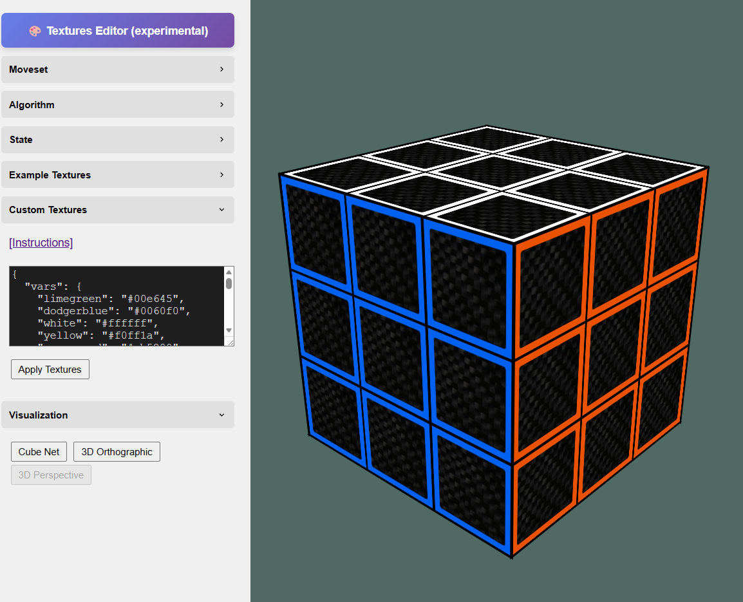Apply Textures to the cube
This screenshot has height=602, width=743.
(50, 370)
